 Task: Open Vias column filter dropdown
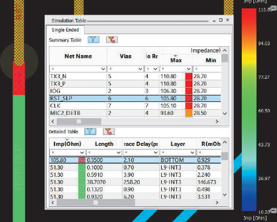140,69
